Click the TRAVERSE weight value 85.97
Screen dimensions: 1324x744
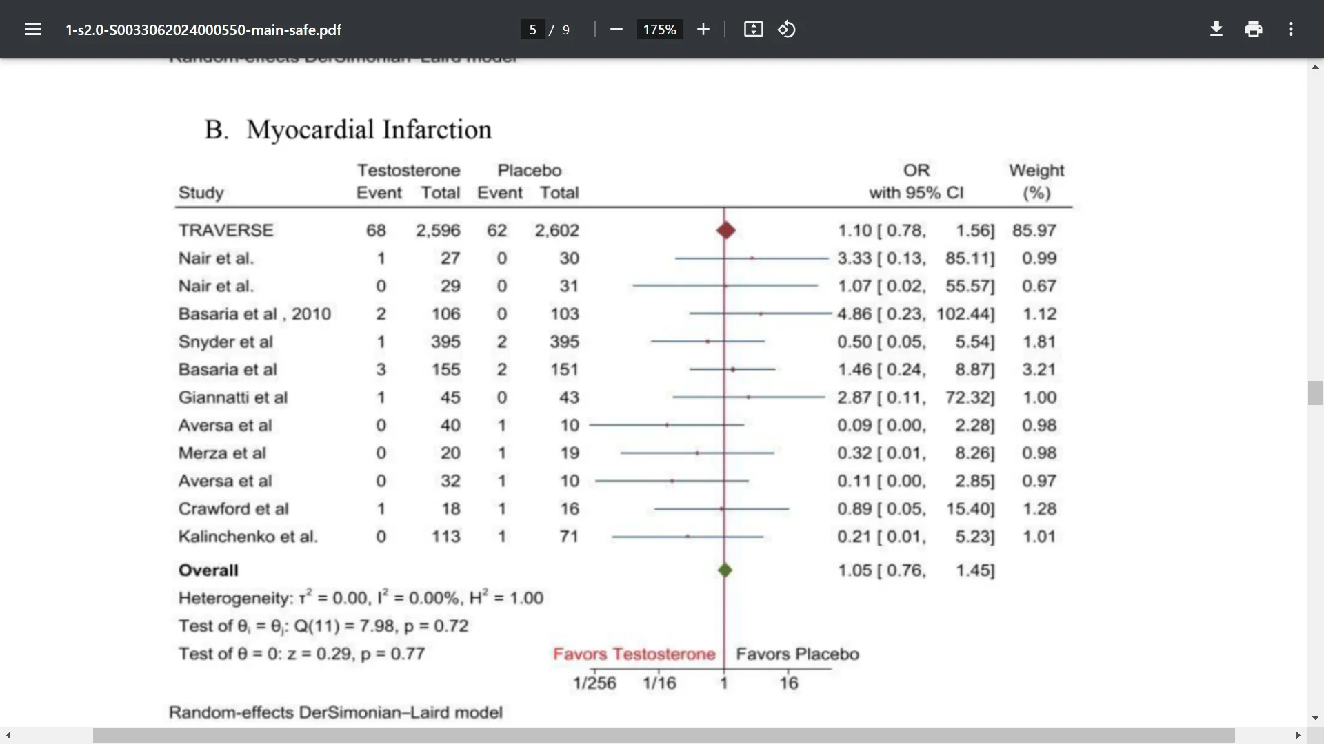[1034, 230]
